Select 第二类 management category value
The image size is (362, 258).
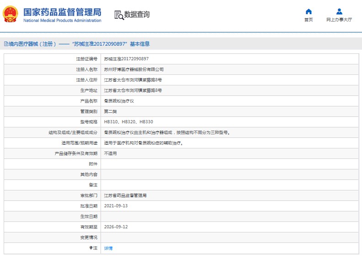tap(110, 111)
